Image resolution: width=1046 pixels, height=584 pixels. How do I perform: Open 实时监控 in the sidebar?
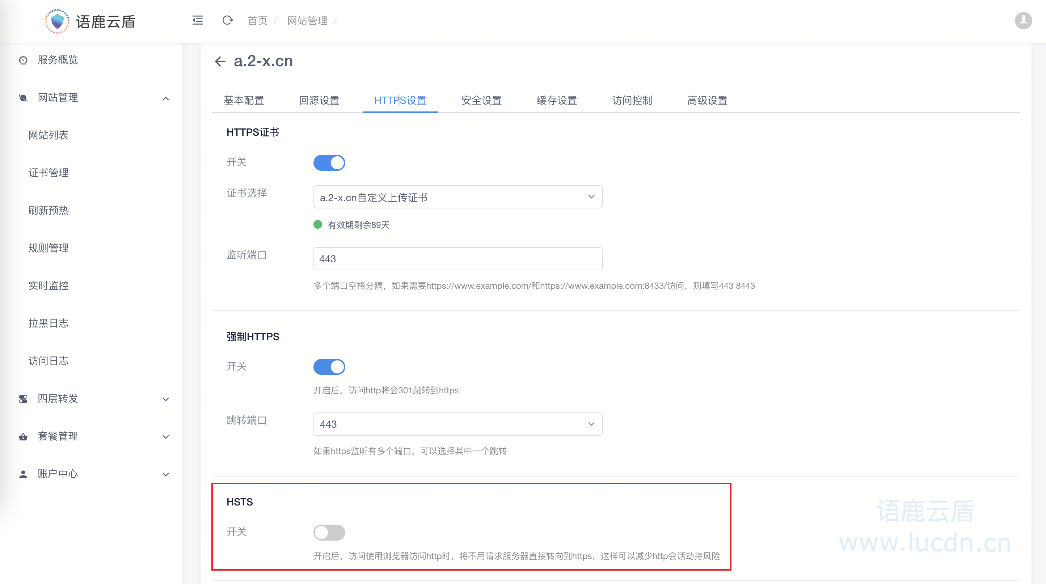[x=48, y=286]
